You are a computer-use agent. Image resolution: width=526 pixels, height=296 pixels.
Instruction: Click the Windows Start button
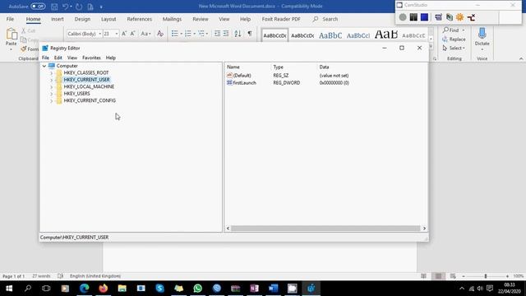[x=9, y=289]
